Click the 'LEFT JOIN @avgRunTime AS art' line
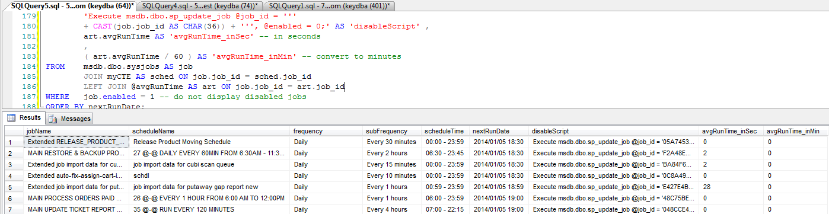 (214, 87)
